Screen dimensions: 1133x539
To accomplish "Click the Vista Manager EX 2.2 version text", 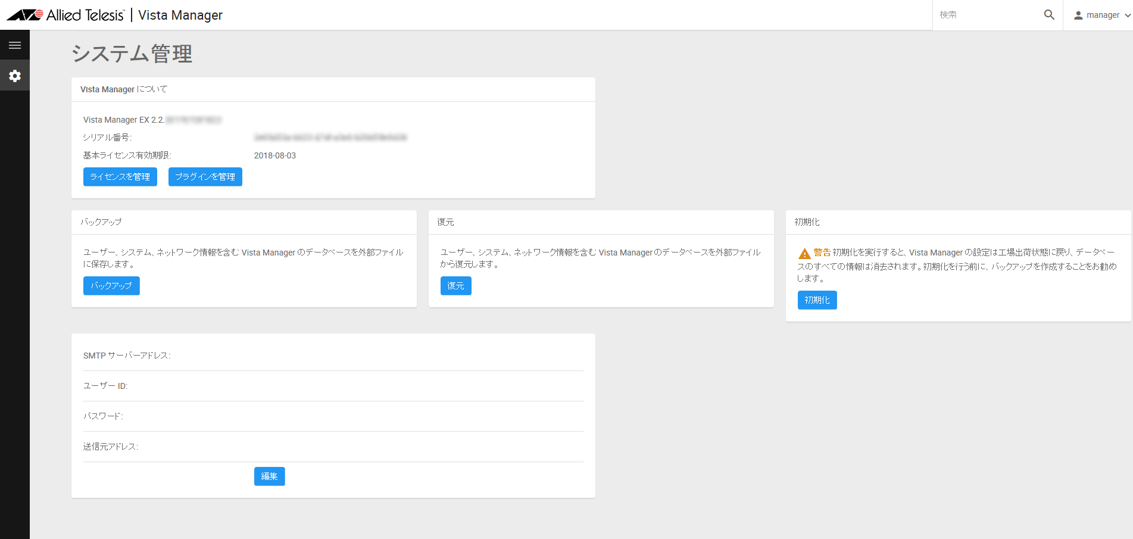I will 123,120.
